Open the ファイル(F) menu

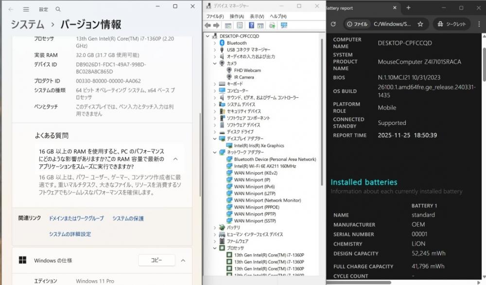[215, 16]
